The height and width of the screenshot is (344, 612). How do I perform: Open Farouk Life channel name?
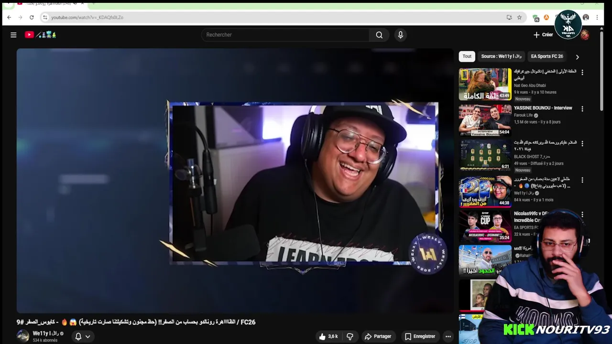coord(523,115)
